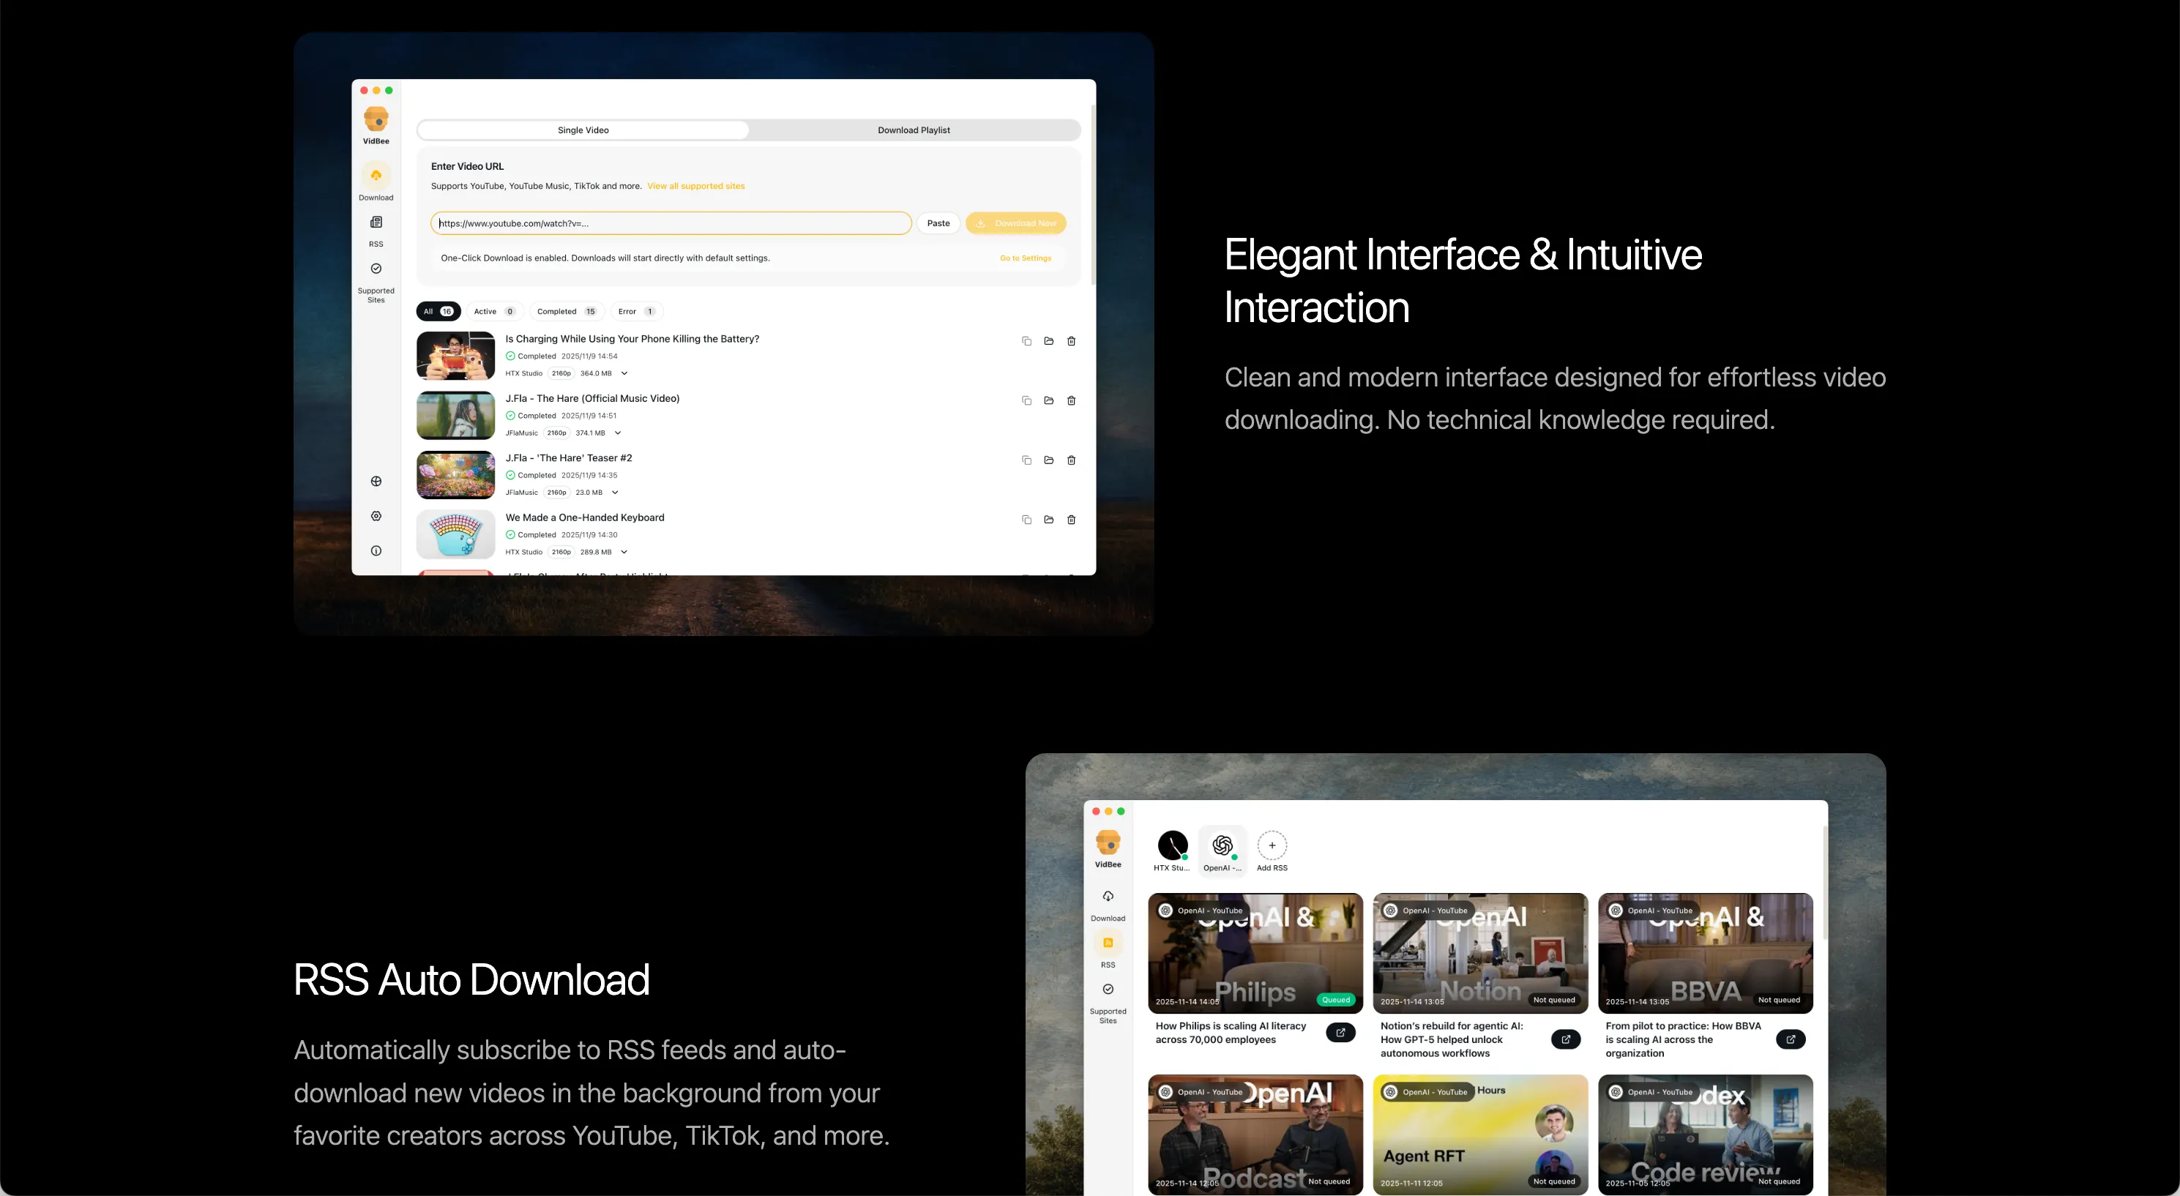
Task: Switch to the Download Playlist tab
Action: 913,130
